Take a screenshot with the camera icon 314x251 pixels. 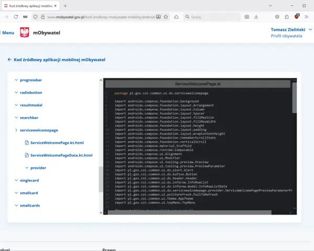click(x=247, y=17)
